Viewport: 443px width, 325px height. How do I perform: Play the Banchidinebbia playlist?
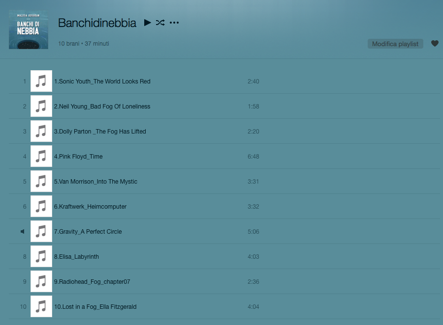pyautogui.click(x=147, y=23)
